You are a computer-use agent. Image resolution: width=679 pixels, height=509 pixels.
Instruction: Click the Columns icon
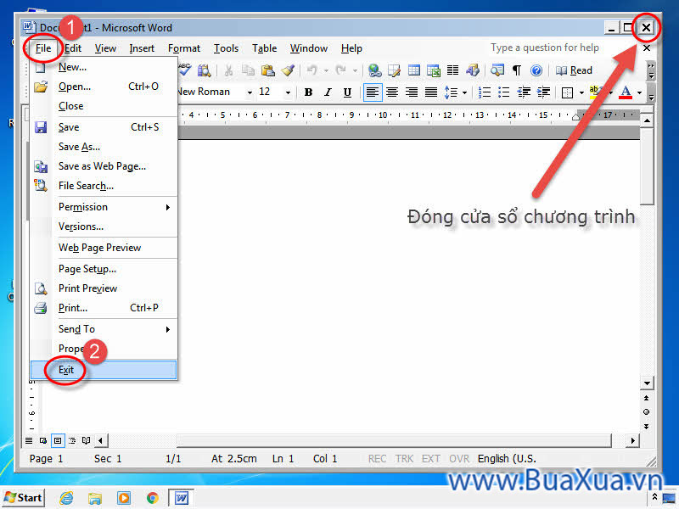(x=453, y=70)
